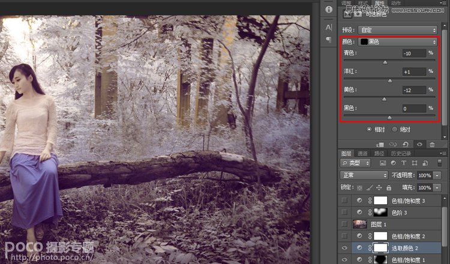Select the 相对 radio option

click(370, 129)
